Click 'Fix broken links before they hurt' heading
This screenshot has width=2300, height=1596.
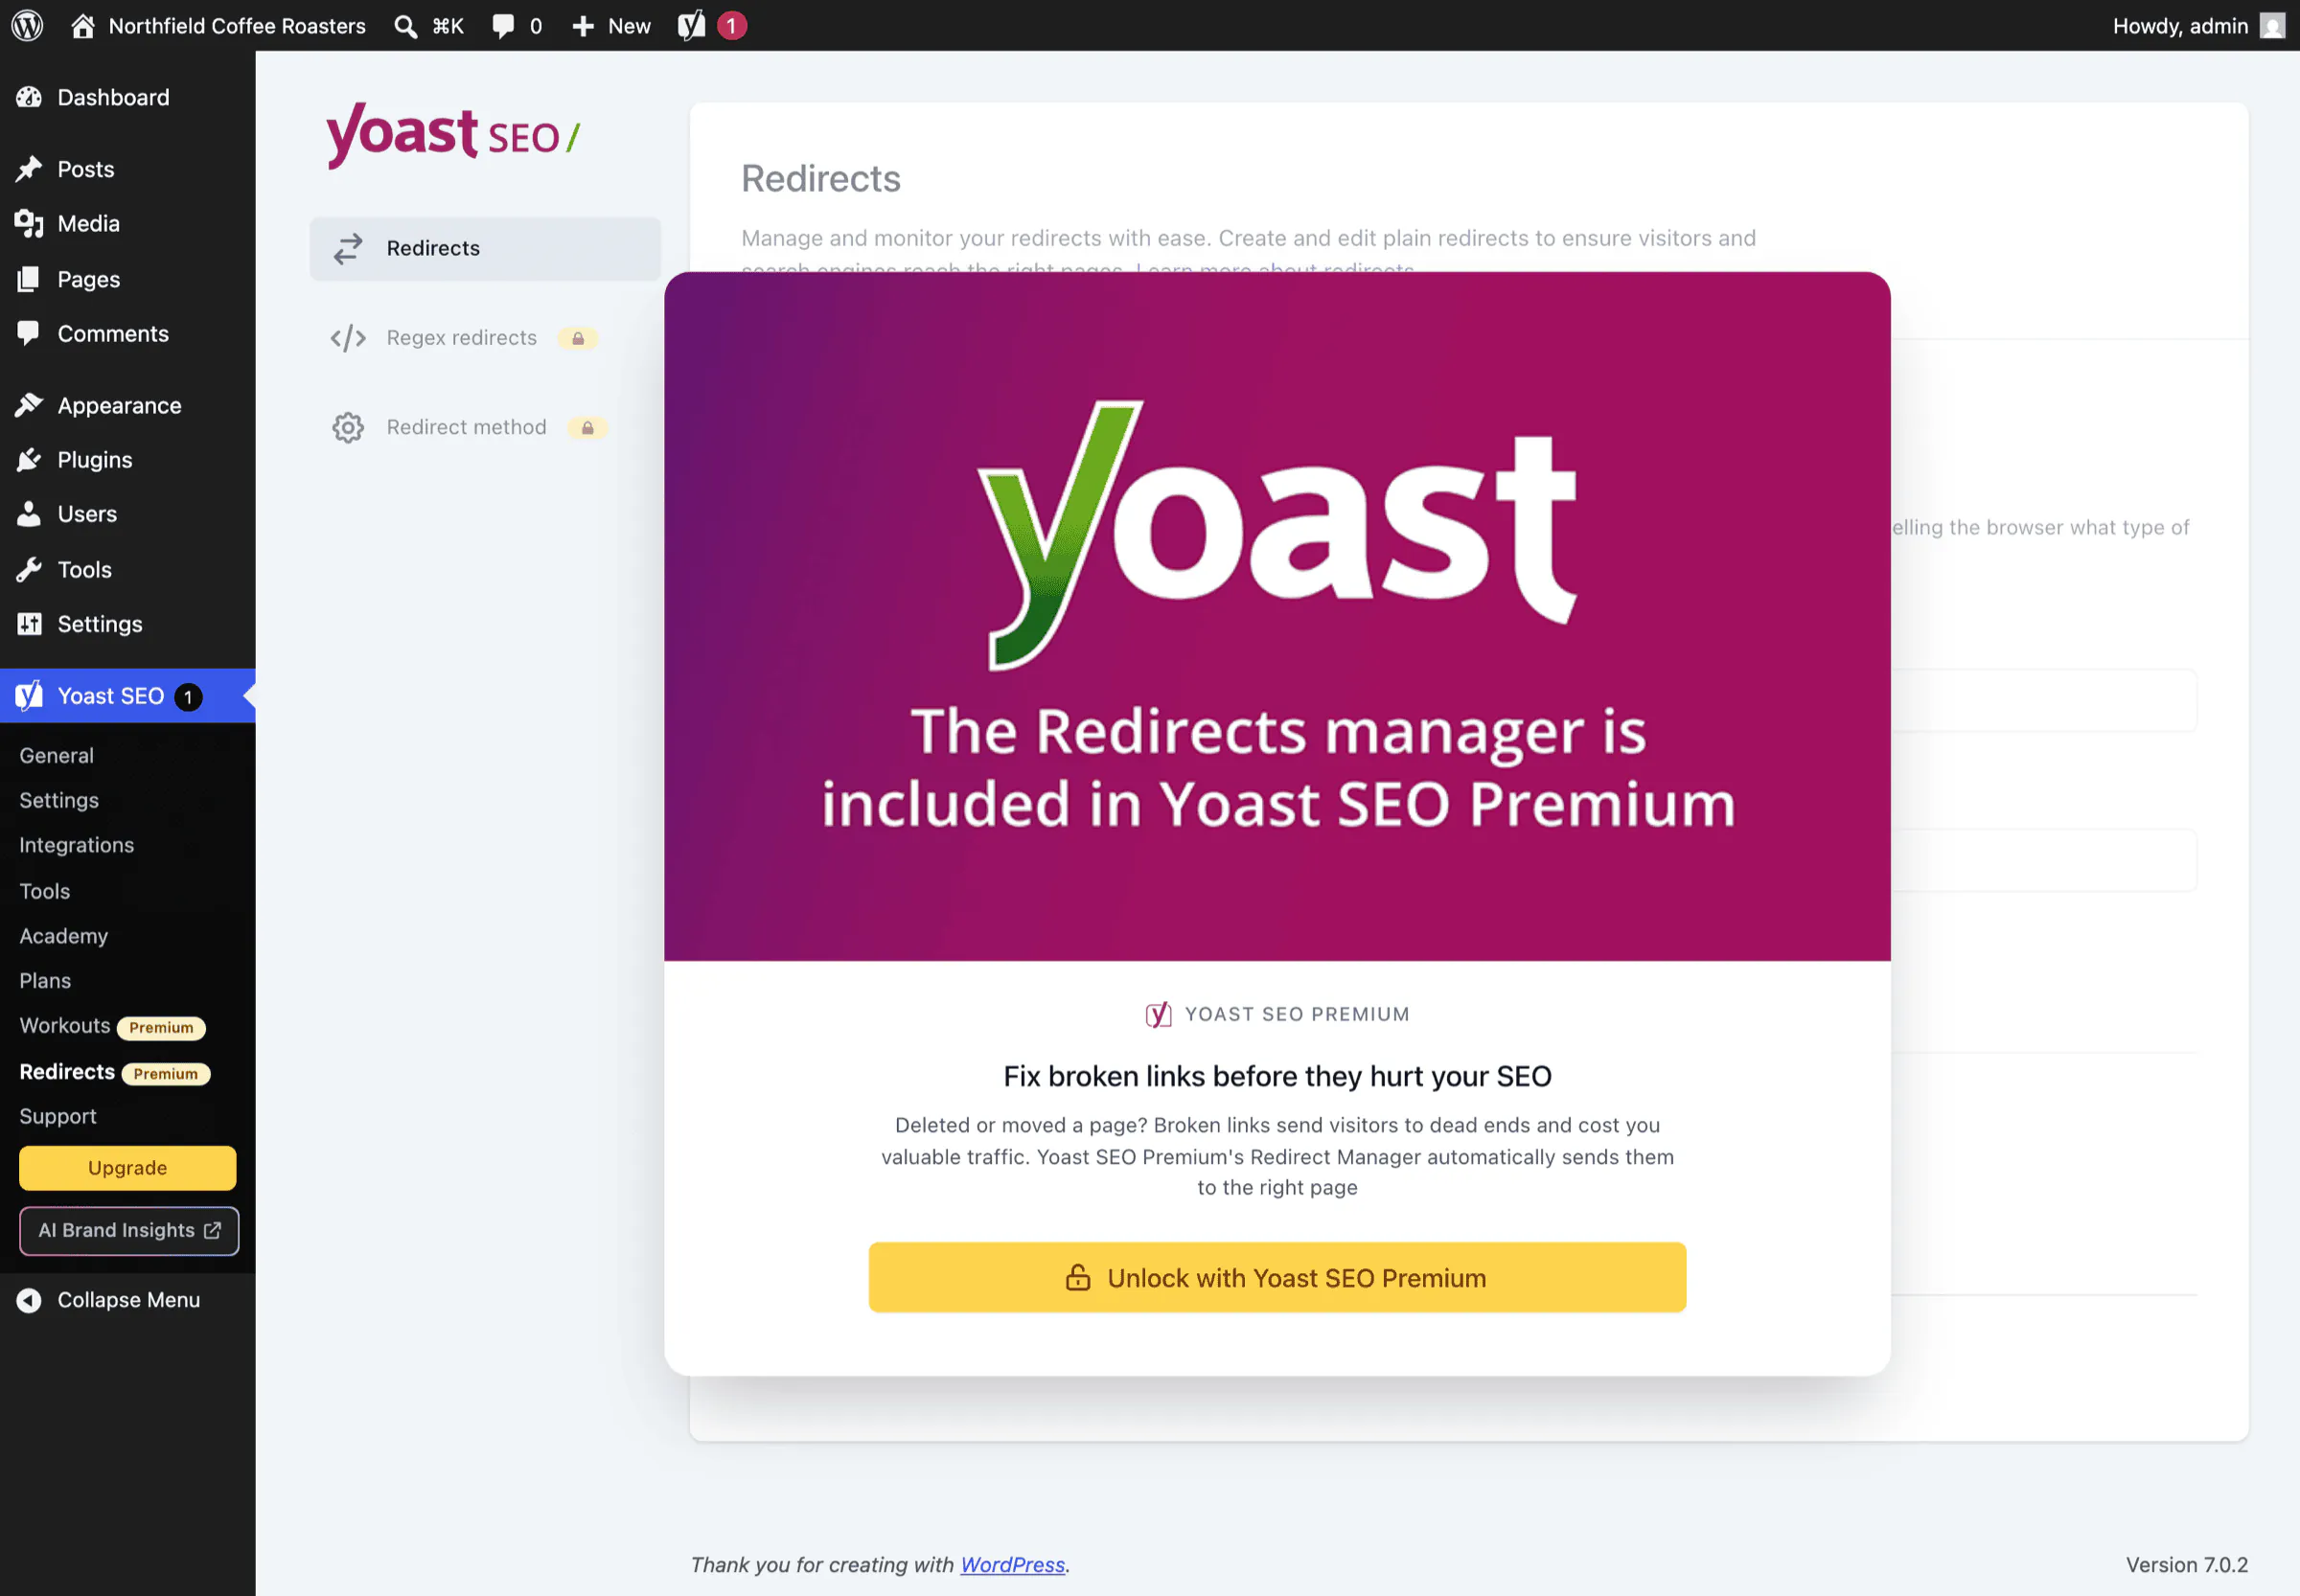tap(1276, 1076)
